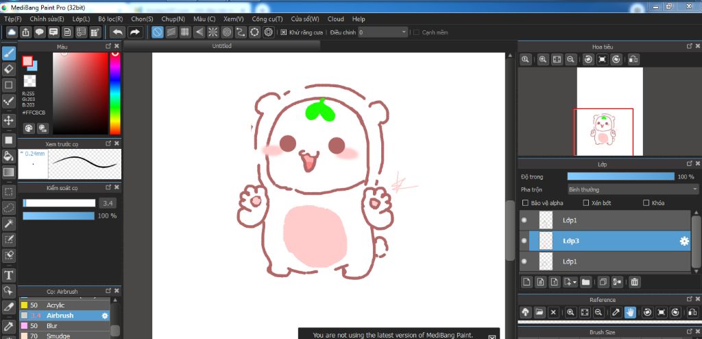
Task: Rotate view left in the Navigator panel
Action: (x=588, y=59)
